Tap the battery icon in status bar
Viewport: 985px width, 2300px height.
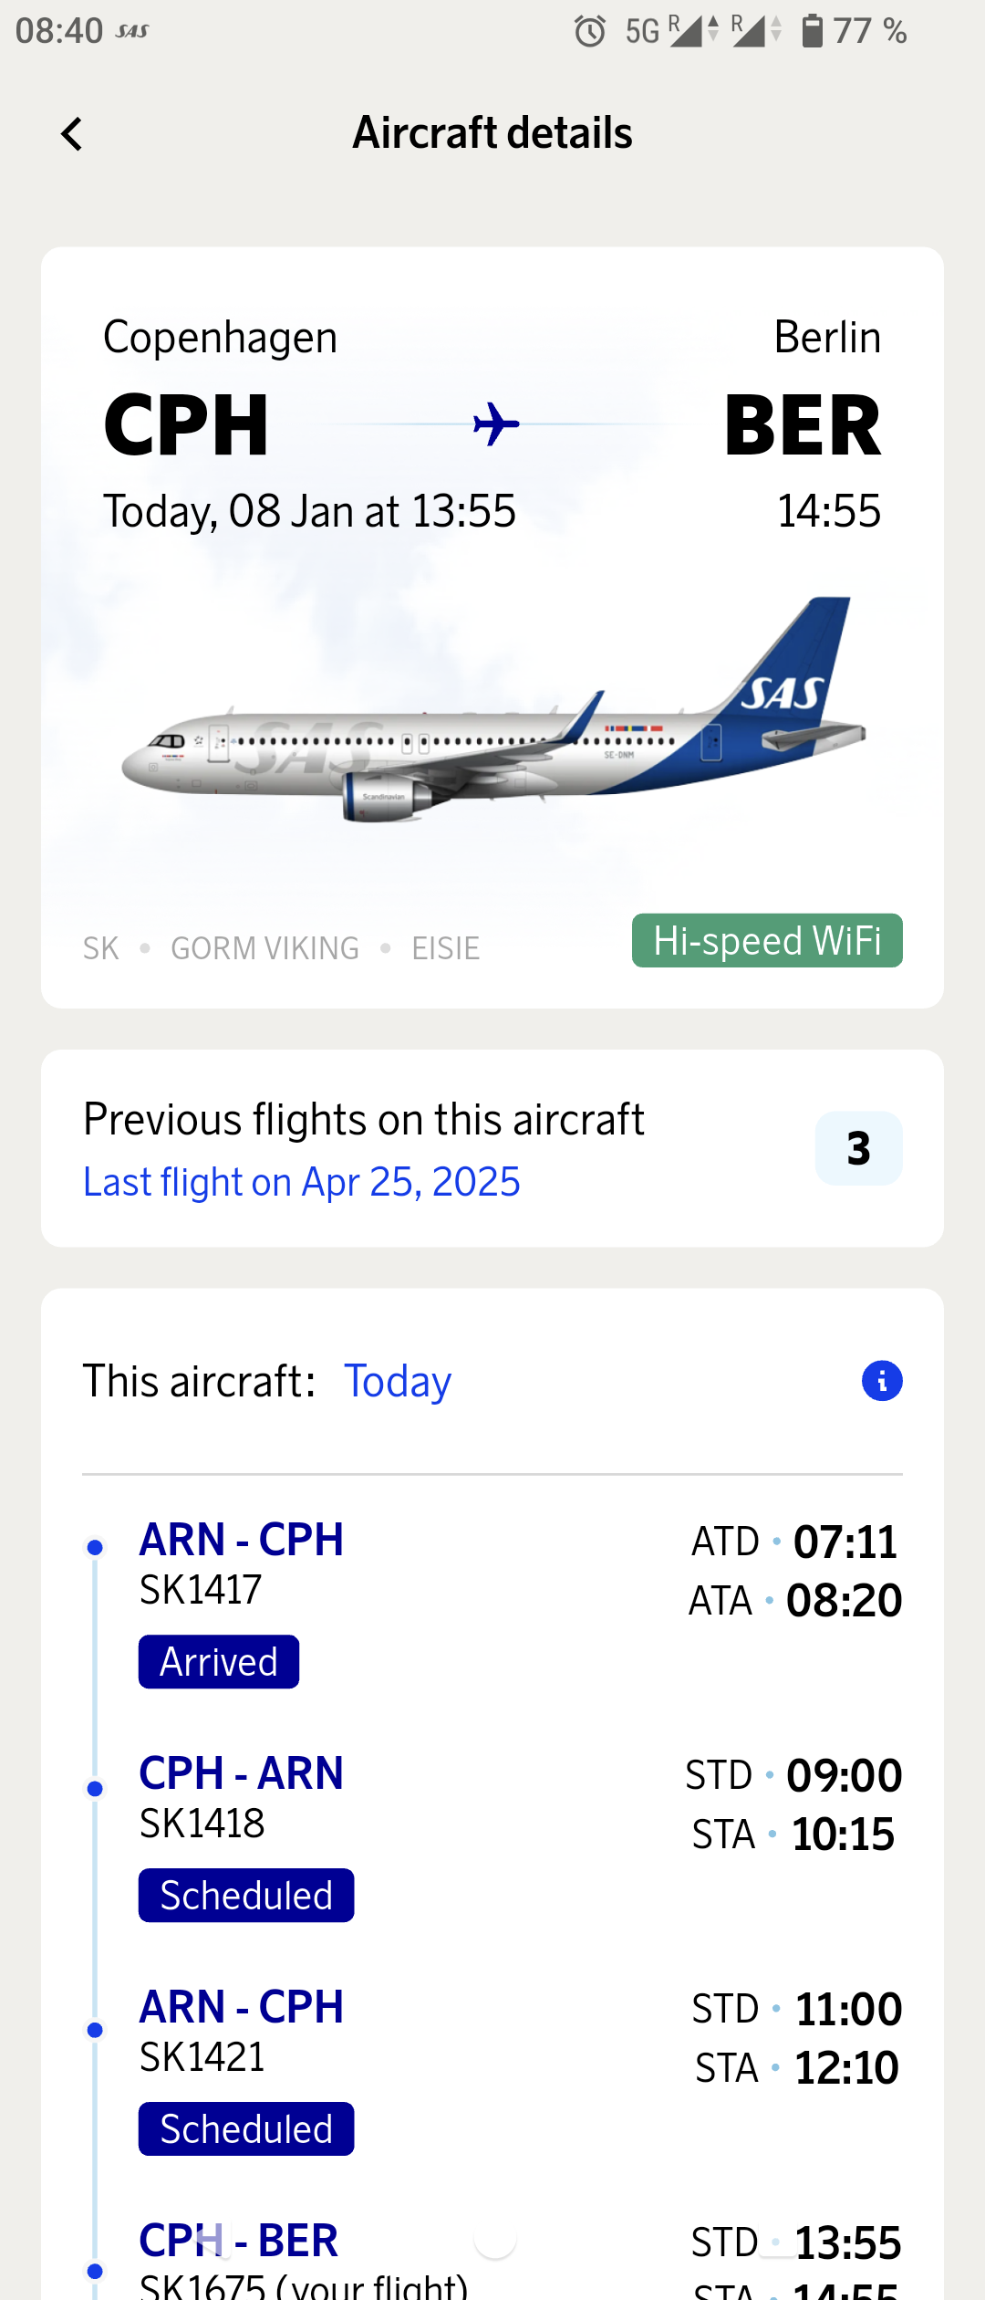pos(812,31)
